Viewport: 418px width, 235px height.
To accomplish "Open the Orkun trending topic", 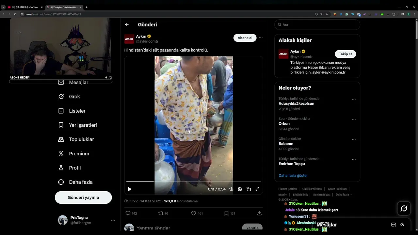I will 284,124.
